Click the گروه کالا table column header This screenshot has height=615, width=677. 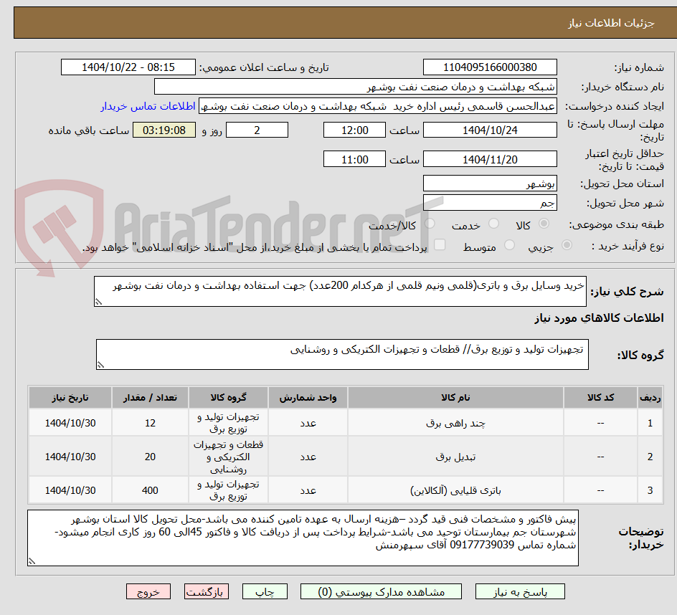228,398
